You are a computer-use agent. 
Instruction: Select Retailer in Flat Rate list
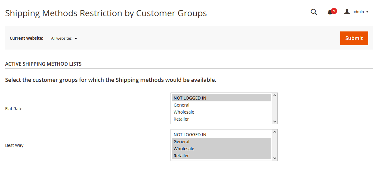tap(181, 119)
